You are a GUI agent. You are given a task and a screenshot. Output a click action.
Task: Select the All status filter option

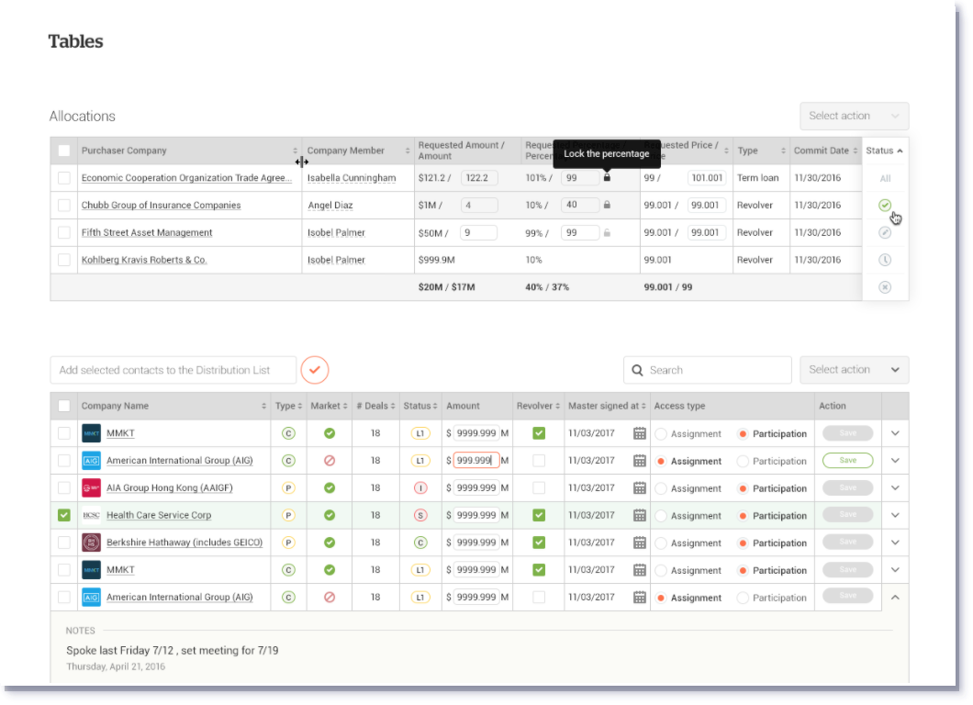[885, 179]
